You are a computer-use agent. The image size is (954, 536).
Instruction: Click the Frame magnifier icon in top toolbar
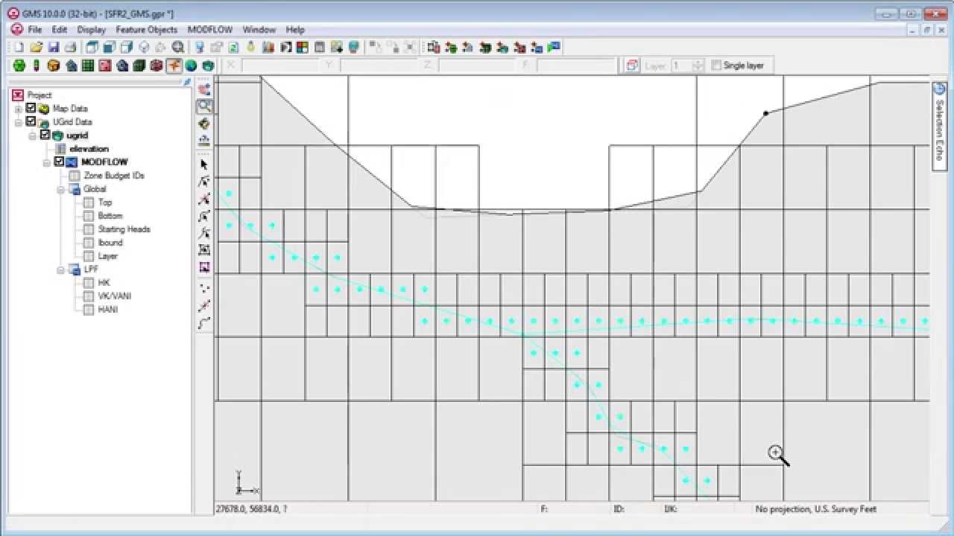[x=178, y=47]
